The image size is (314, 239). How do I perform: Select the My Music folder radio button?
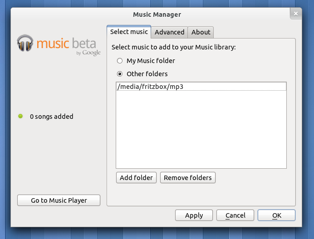(120, 61)
